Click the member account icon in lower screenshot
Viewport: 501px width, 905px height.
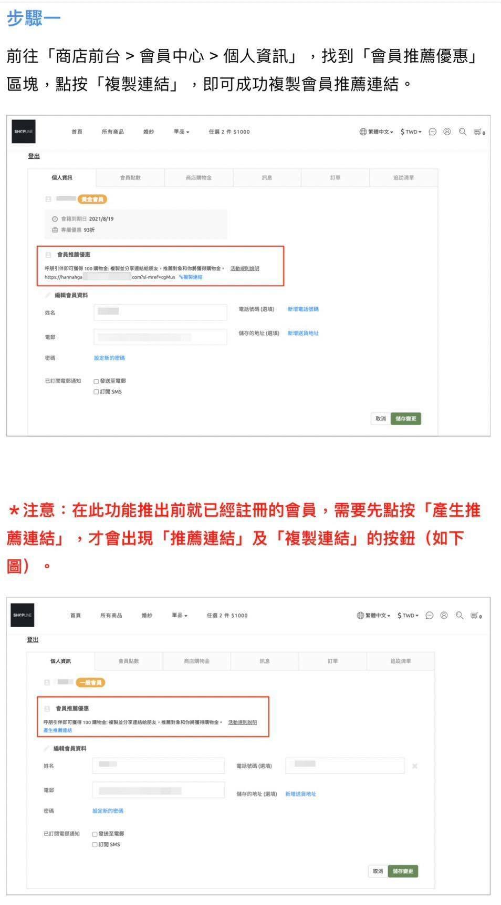[444, 615]
